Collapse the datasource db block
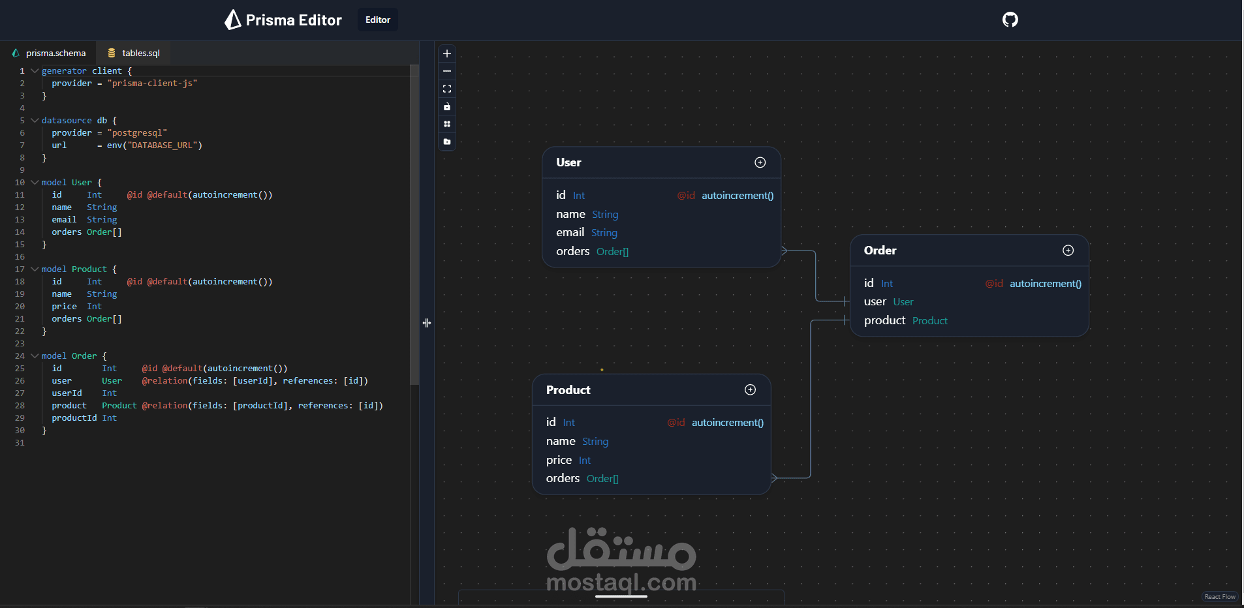 pyautogui.click(x=35, y=120)
